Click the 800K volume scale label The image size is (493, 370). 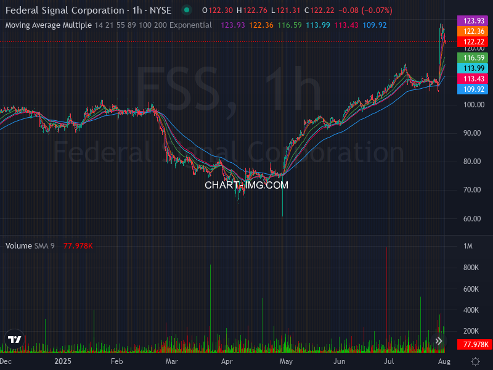point(471,268)
